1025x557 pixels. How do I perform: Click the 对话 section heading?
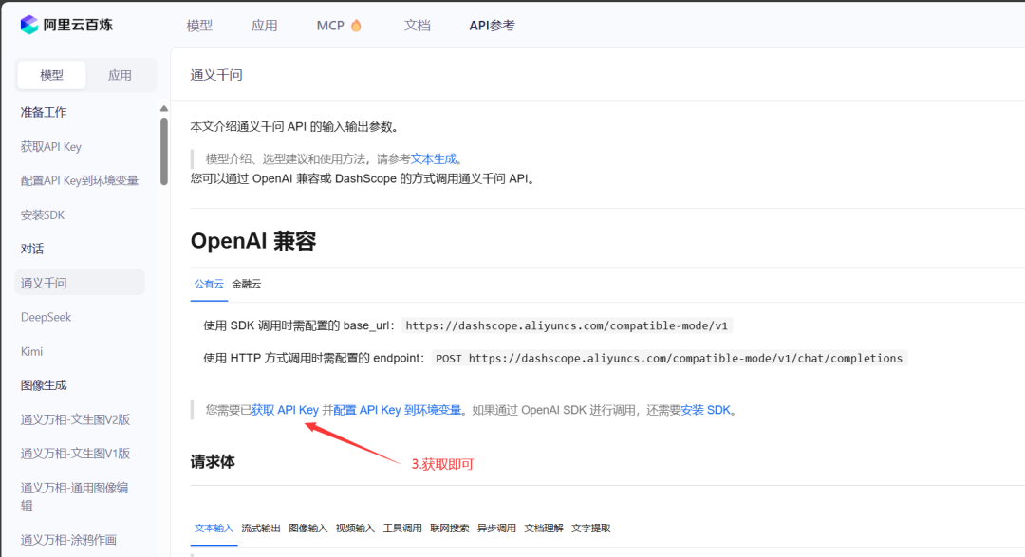[32, 249]
